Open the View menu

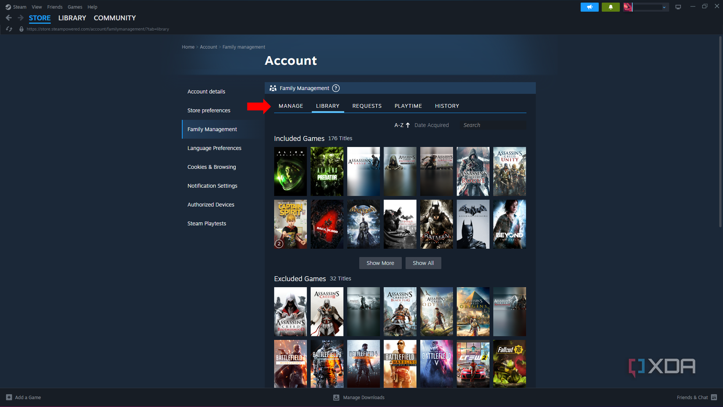[x=37, y=7]
